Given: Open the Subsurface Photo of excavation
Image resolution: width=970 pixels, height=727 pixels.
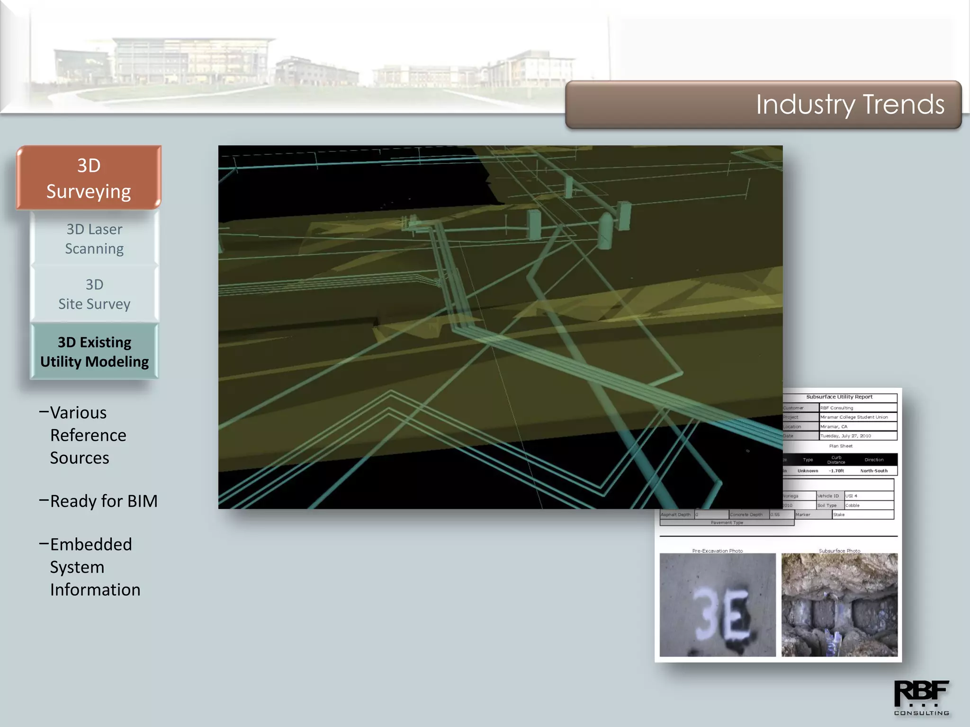Looking at the screenshot, I should (839, 605).
